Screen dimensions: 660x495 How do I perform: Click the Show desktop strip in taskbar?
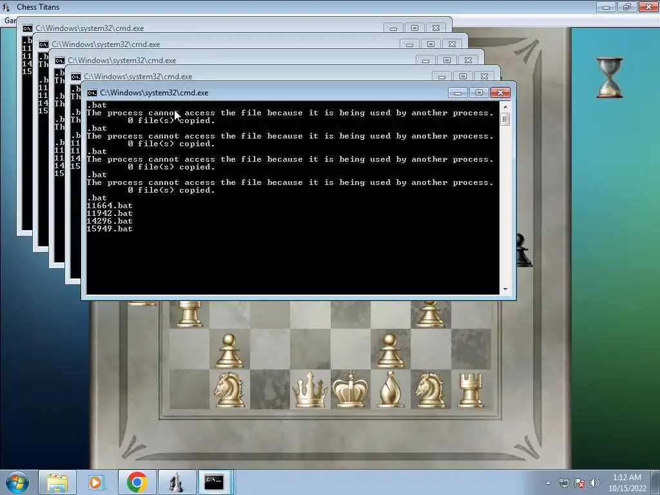click(657, 482)
